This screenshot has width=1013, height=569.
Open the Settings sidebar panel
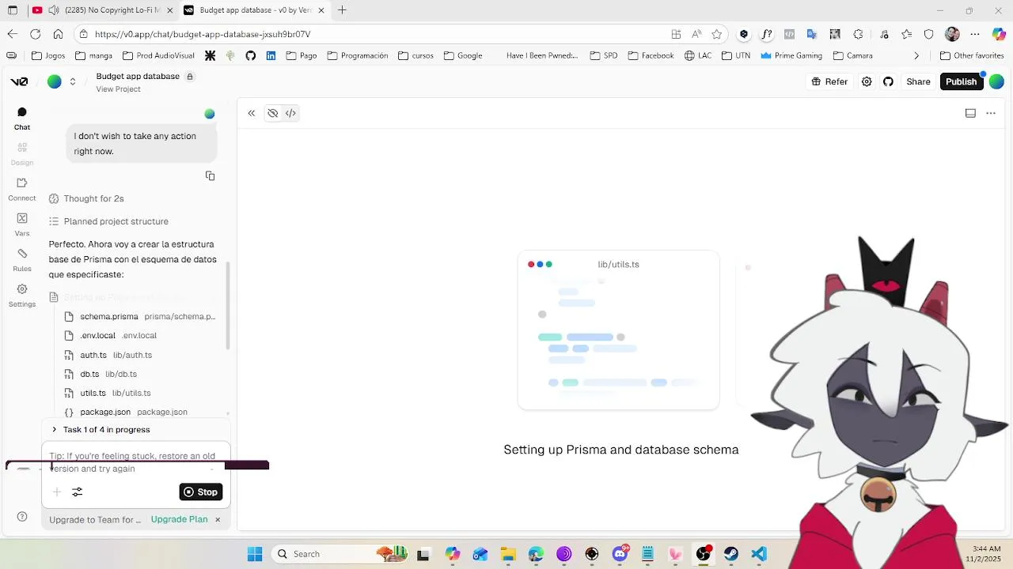tap(22, 296)
